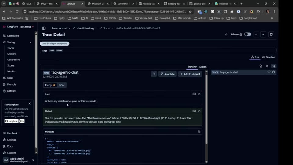
Task: Toggle the sidebar panel icon
Action: 44,28
